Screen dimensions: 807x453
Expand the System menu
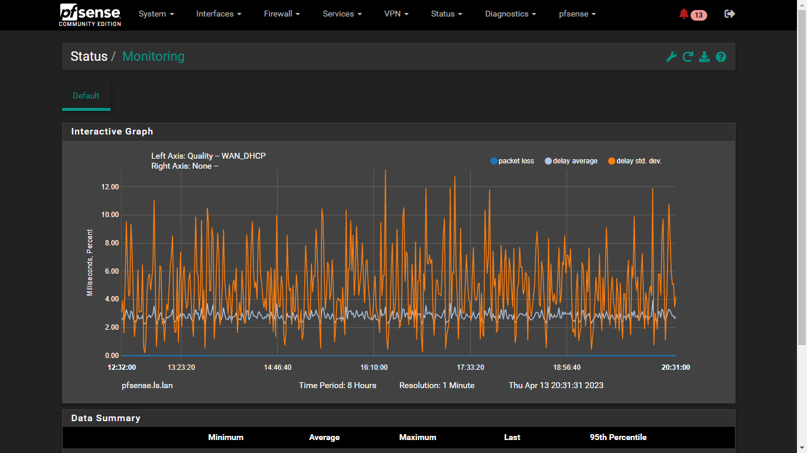pyautogui.click(x=156, y=14)
